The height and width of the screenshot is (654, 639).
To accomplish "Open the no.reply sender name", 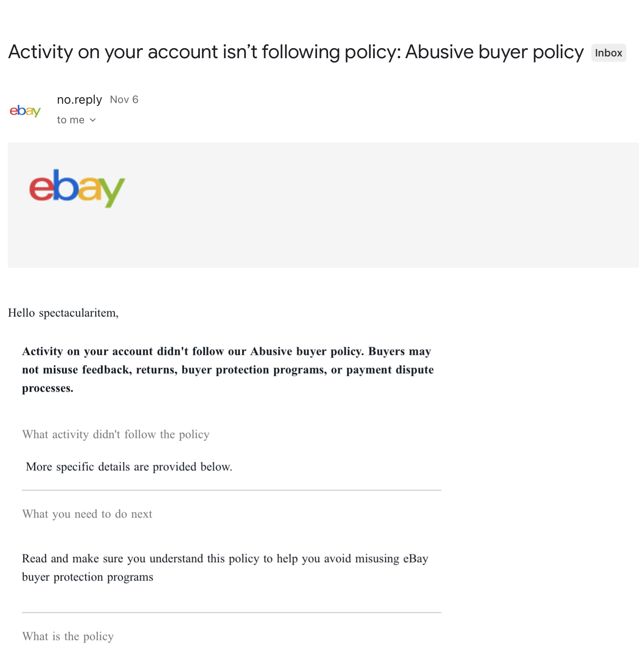I will coord(79,100).
